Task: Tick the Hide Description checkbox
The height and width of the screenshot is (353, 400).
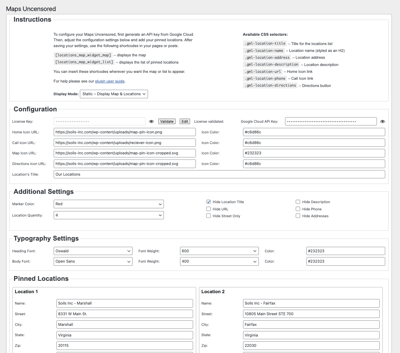Action: coord(298,202)
